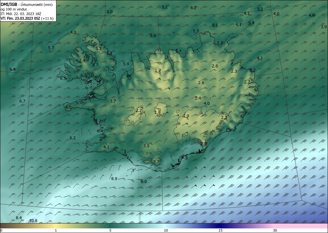Click the "og 100 m vindur." caption line
This screenshot has width=328, height=233.
(x=14, y=9)
